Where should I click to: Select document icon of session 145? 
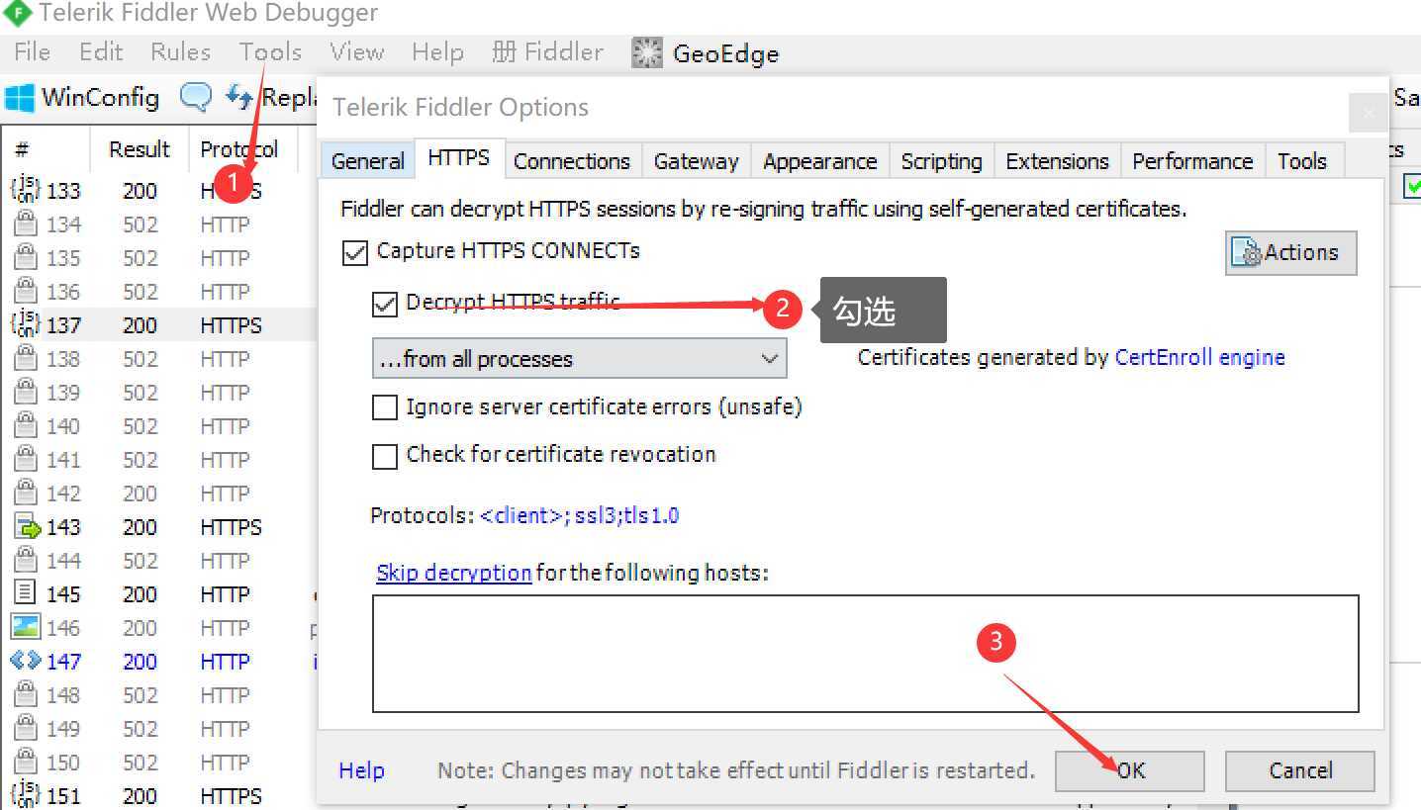pos(26,593)
